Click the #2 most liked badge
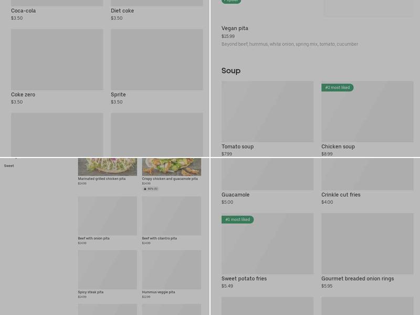This screenshot has width=420, height=315. tap(337, 88)
